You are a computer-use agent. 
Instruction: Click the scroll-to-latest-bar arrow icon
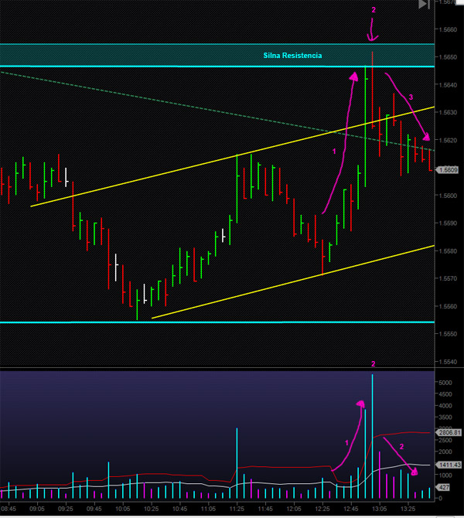pos(424,5)
